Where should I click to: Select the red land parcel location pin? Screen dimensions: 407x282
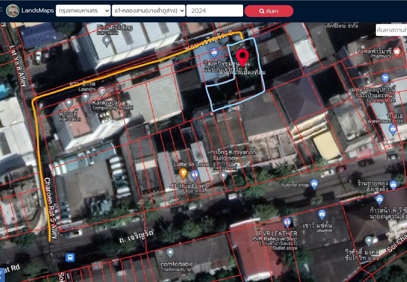click(x=243, y=57)
